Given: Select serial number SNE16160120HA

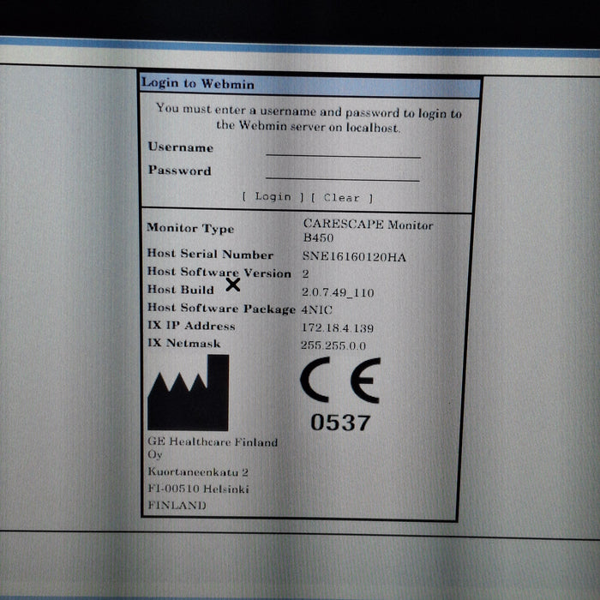Looking at the screenshot, I should (x=354, y=256).
